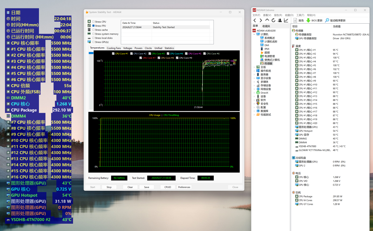Switch to the 收藏夹 favorites tab

(x=266, y=26)
